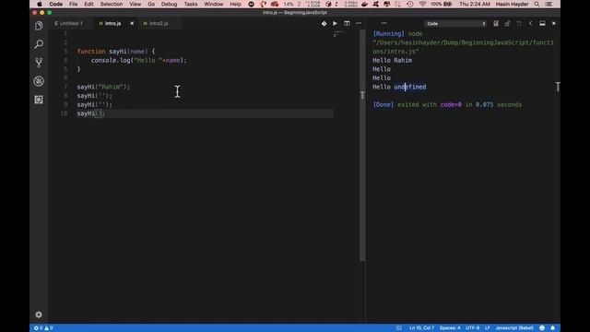
Task: Click the output panel scrollbar marker
Action: pyautogui.click(x=558, y=87)
